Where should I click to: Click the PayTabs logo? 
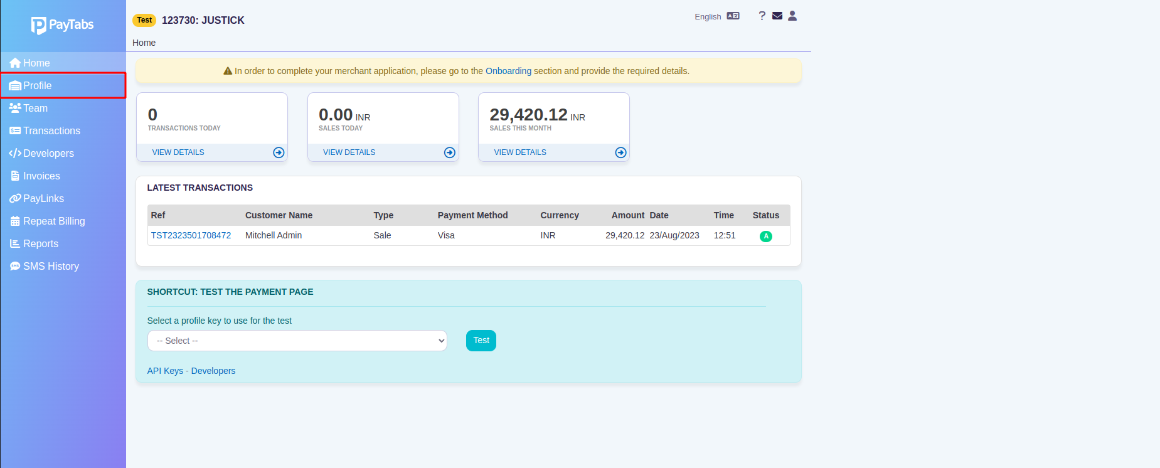62,25
